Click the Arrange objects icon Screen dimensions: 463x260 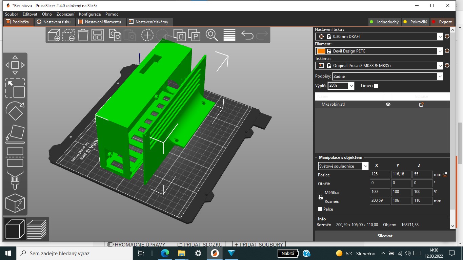click(x=98, y=35)
